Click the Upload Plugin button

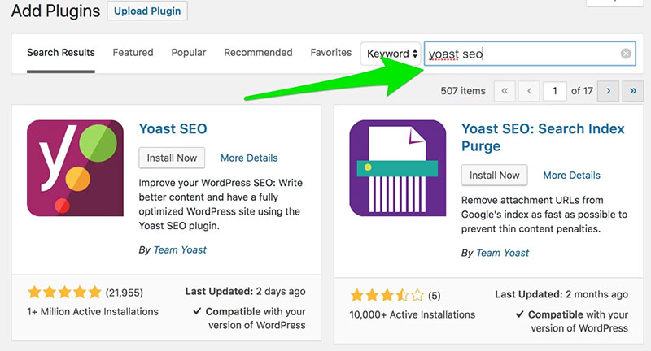147,11
